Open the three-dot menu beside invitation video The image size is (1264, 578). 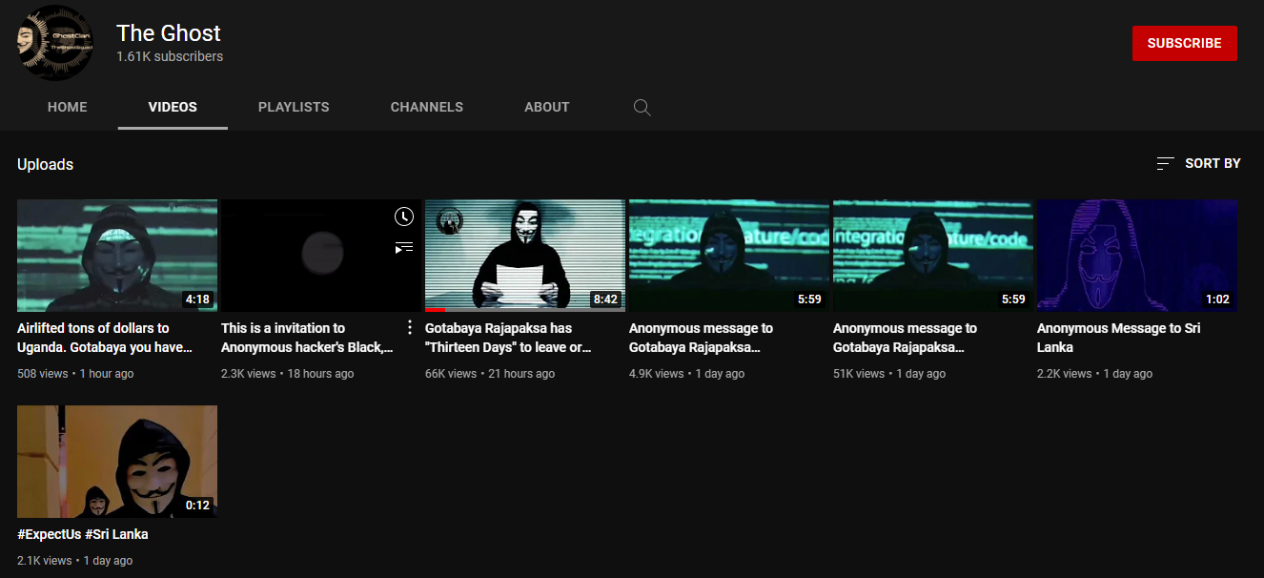(410, 327)
